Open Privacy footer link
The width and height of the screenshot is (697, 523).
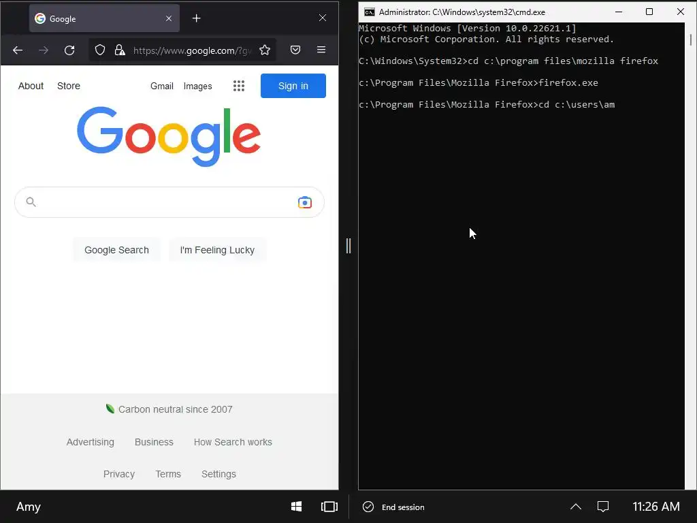(119, 474)
